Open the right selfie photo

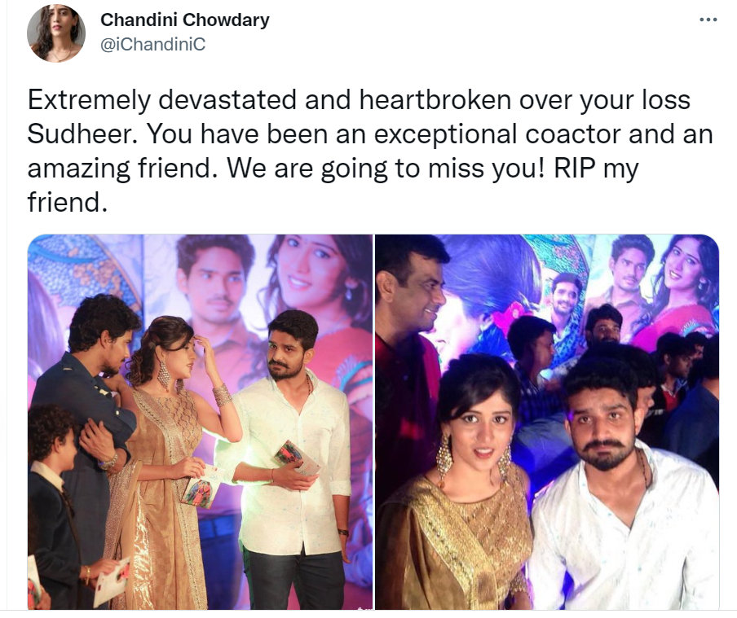547,422
